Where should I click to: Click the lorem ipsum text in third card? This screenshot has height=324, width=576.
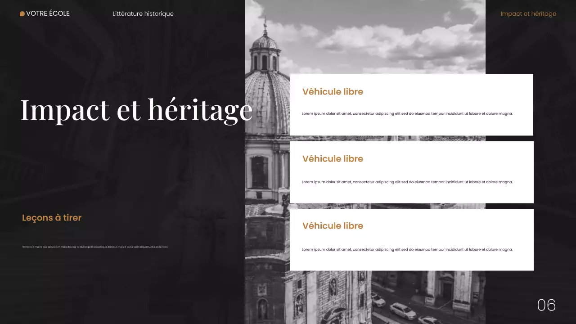[407, 249]
